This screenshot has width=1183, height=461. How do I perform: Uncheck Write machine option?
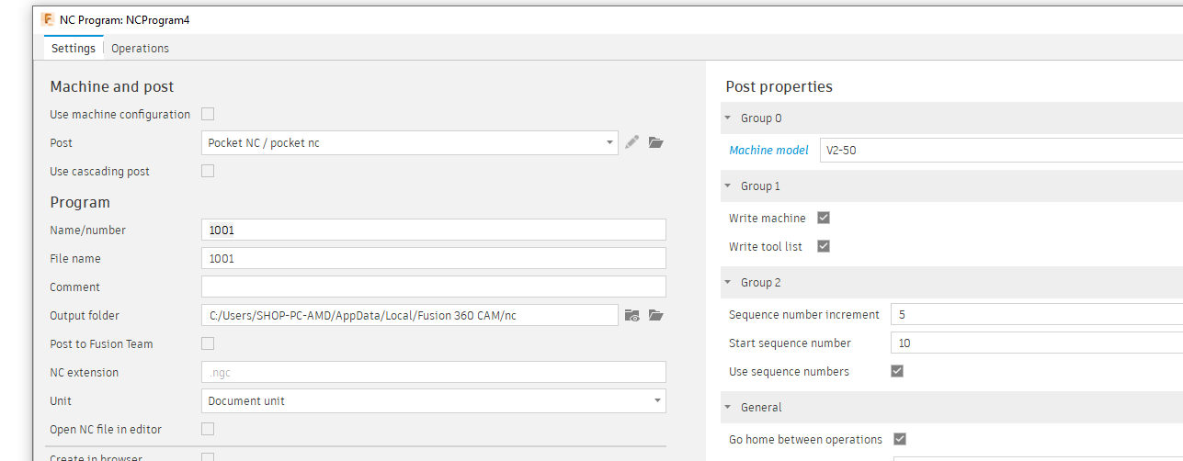click(824, 218)
